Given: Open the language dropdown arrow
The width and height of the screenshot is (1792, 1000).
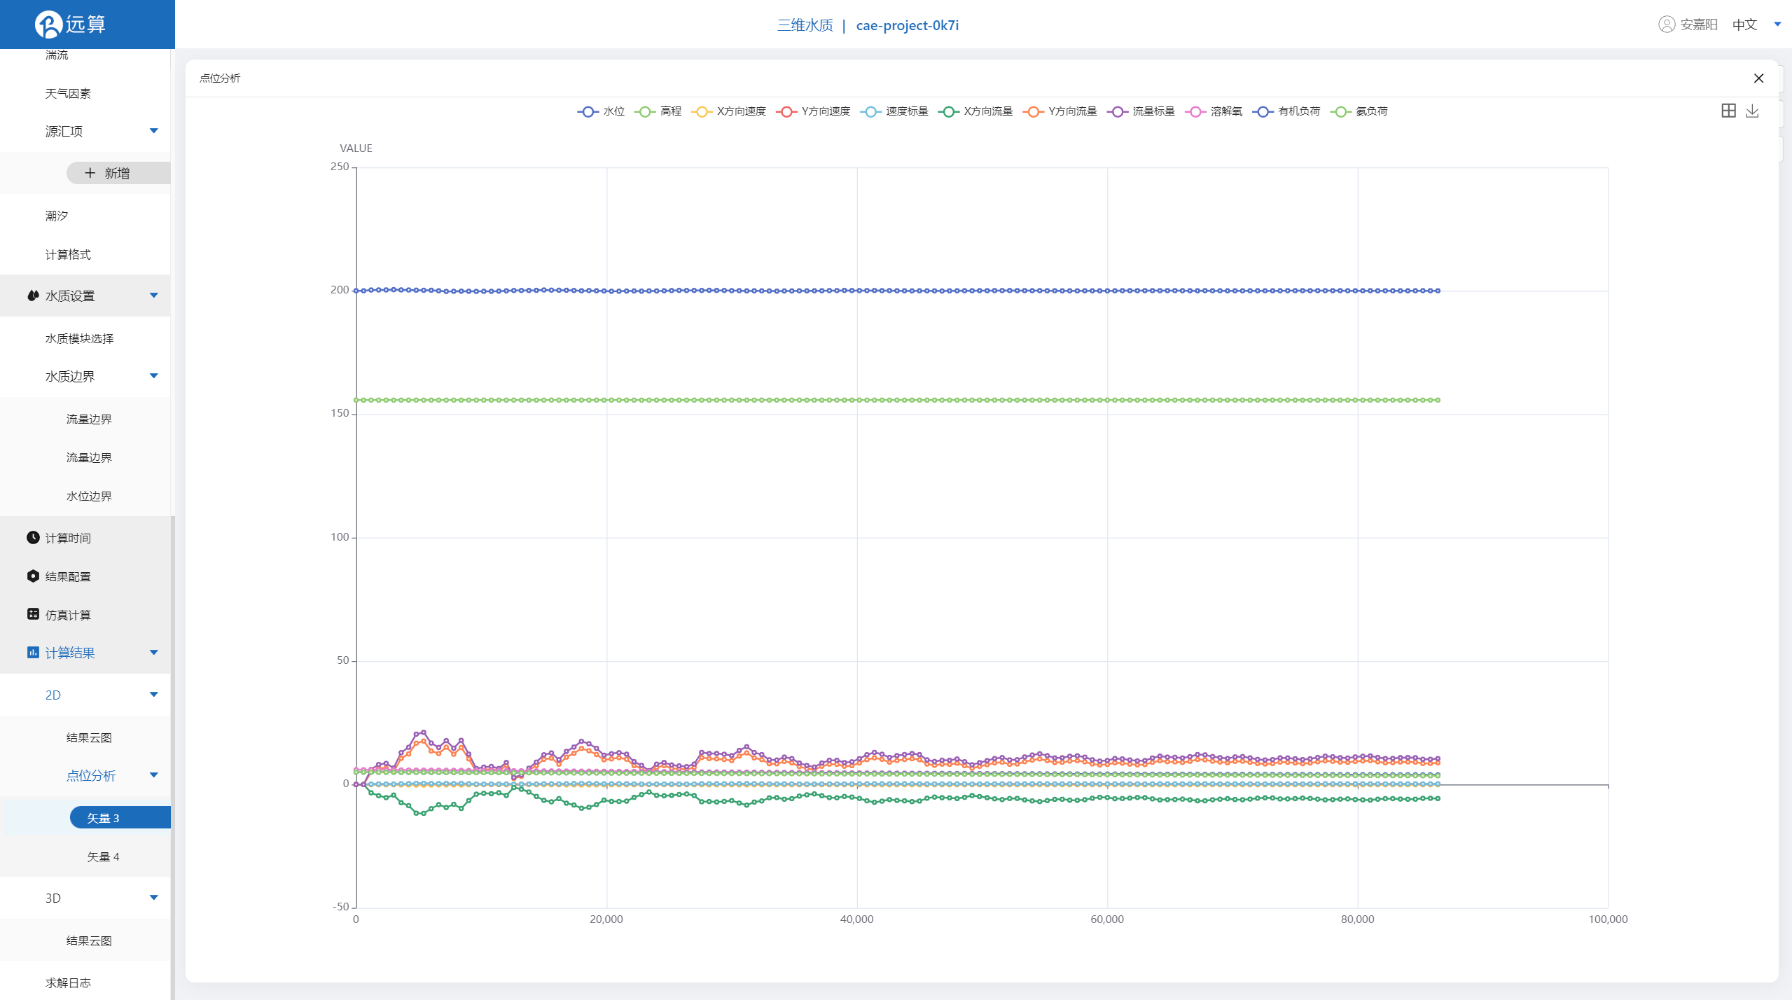Looking at the screenshot, I should pyautogui.click(x=1777, y=25).
